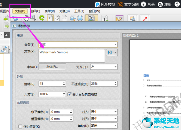Launch the 文字识别 OCR feature
The image size is (181, 130).
[x=128, y=4]
